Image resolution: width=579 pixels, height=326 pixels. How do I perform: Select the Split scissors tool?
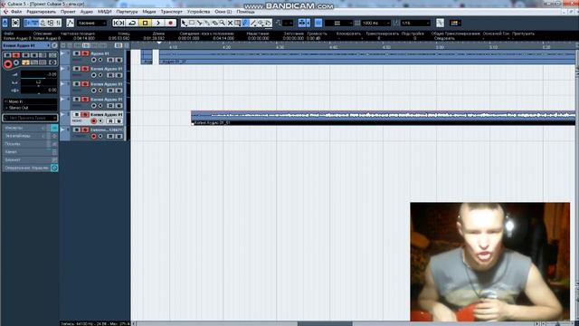(199, 23)
